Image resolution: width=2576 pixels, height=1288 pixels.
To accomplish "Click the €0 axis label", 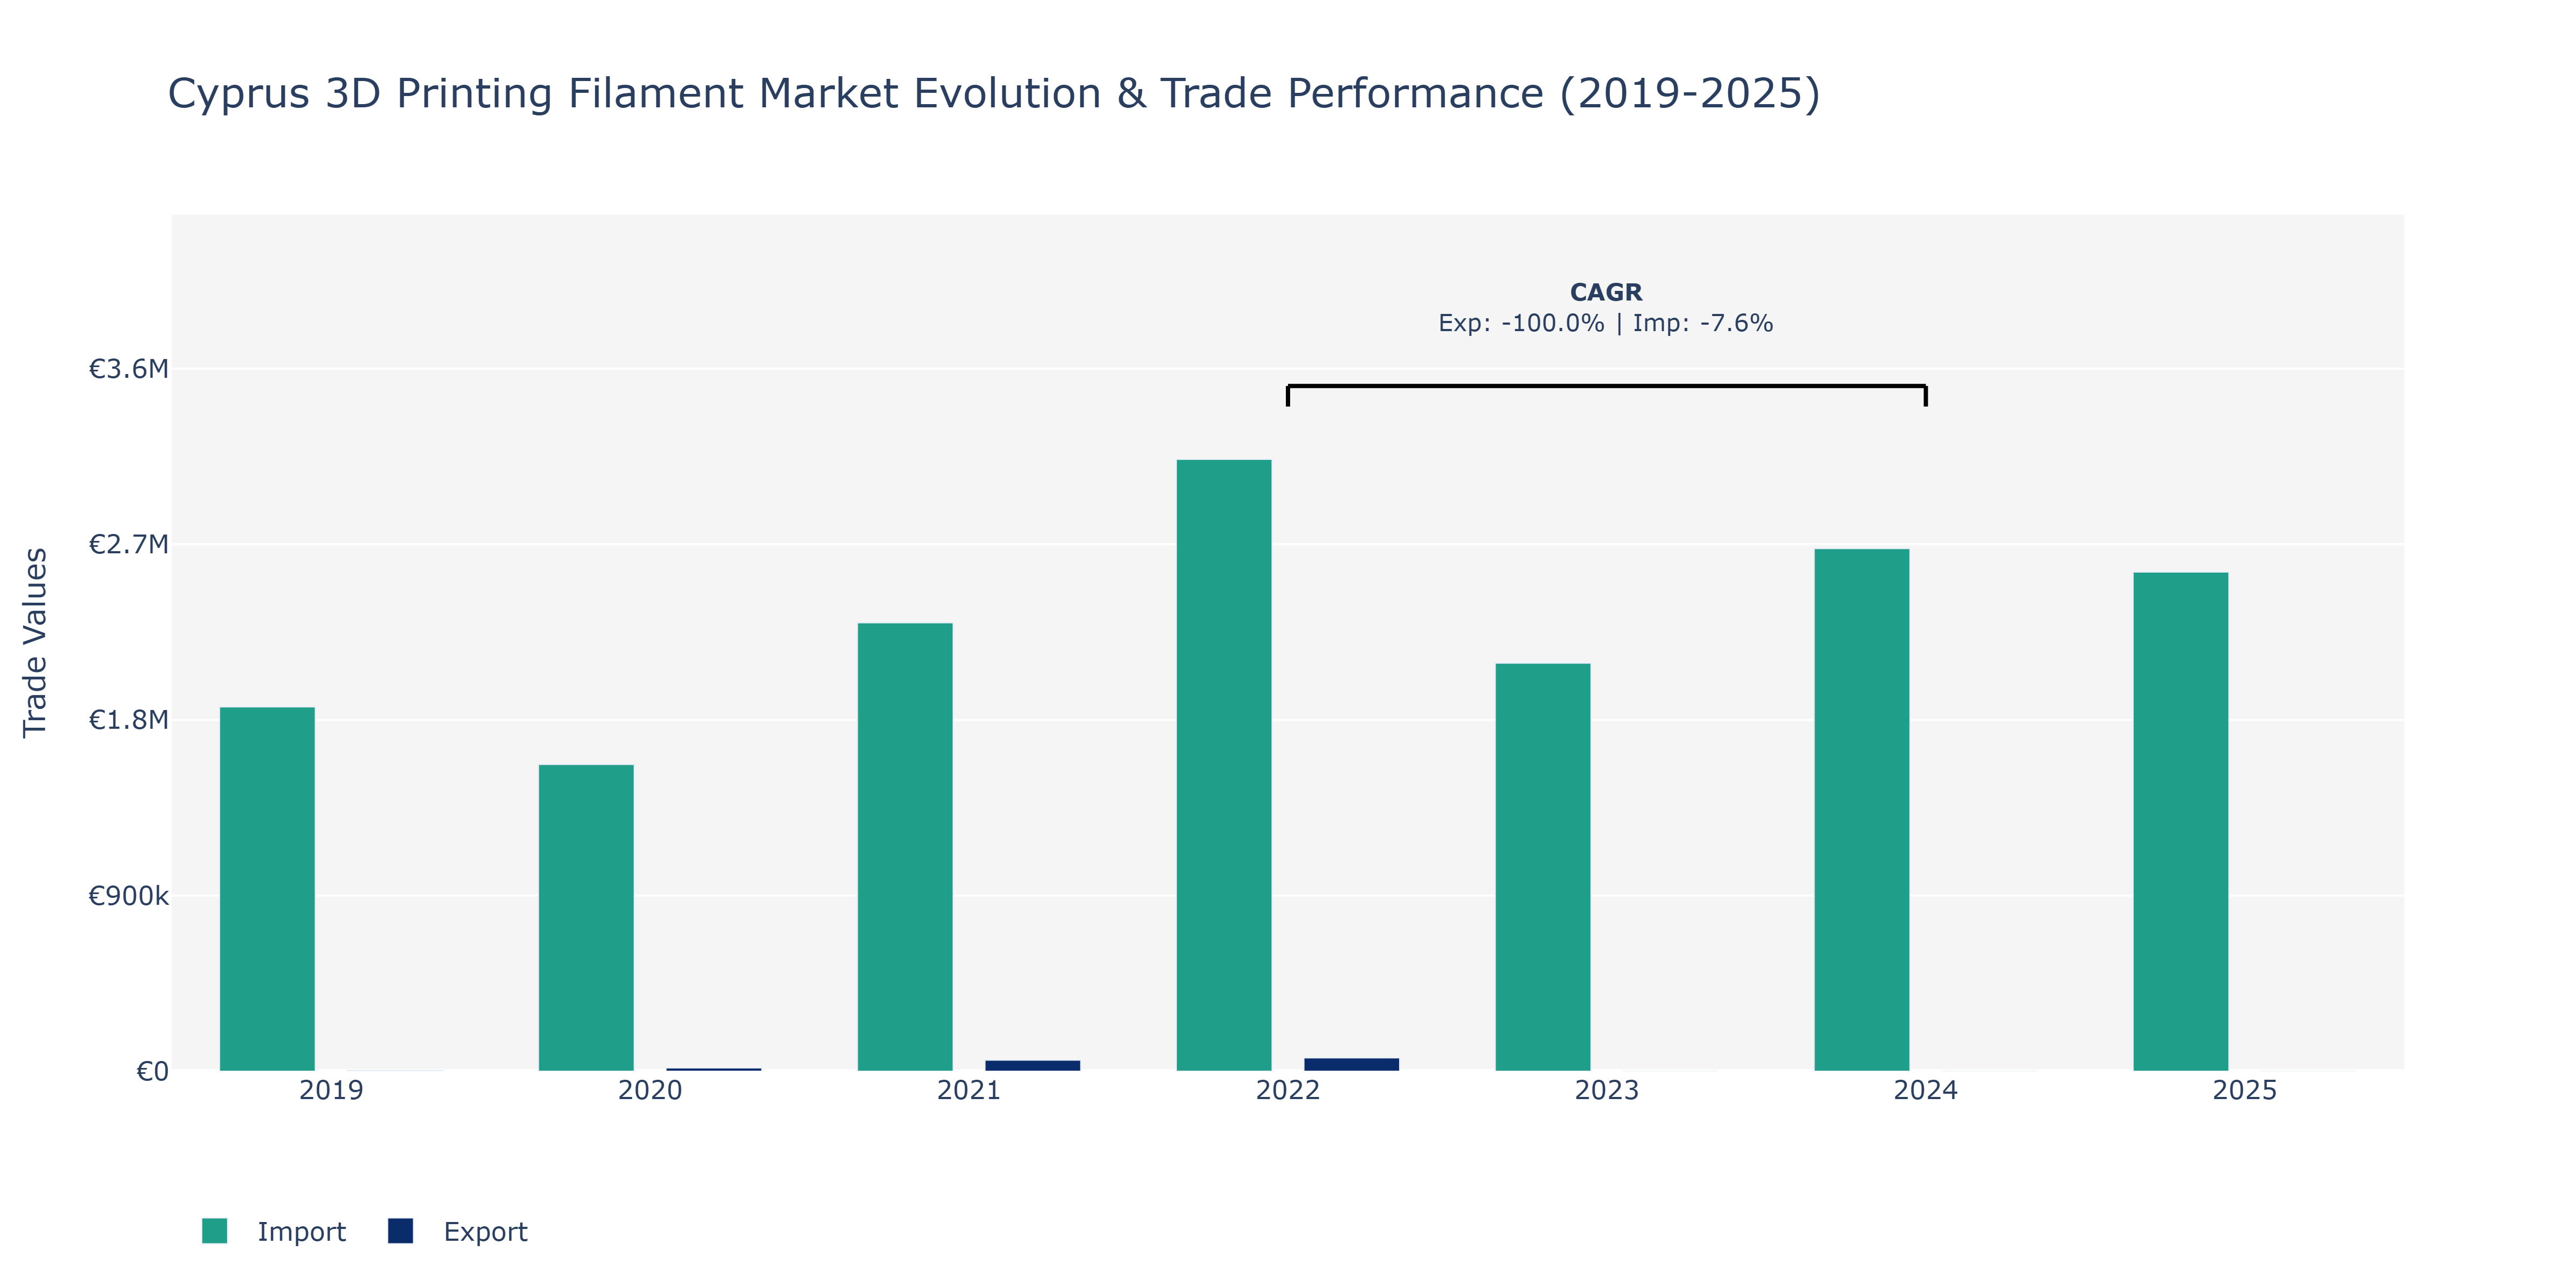I will pos(152,1072).
